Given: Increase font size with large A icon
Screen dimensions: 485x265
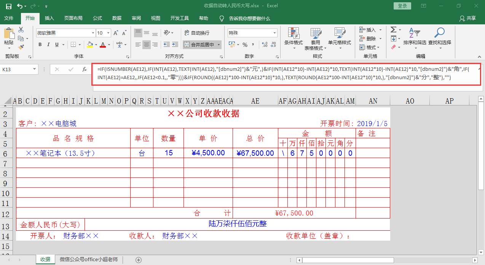Looking at the screenshot, I should tap(116, 33).
